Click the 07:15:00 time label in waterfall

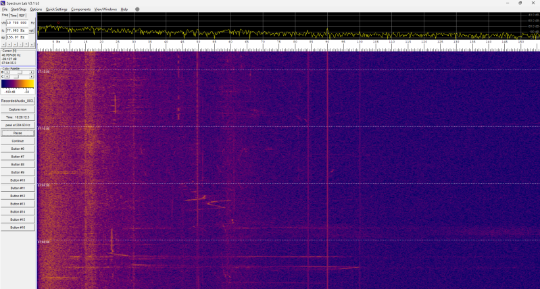[x=44, y=72]
